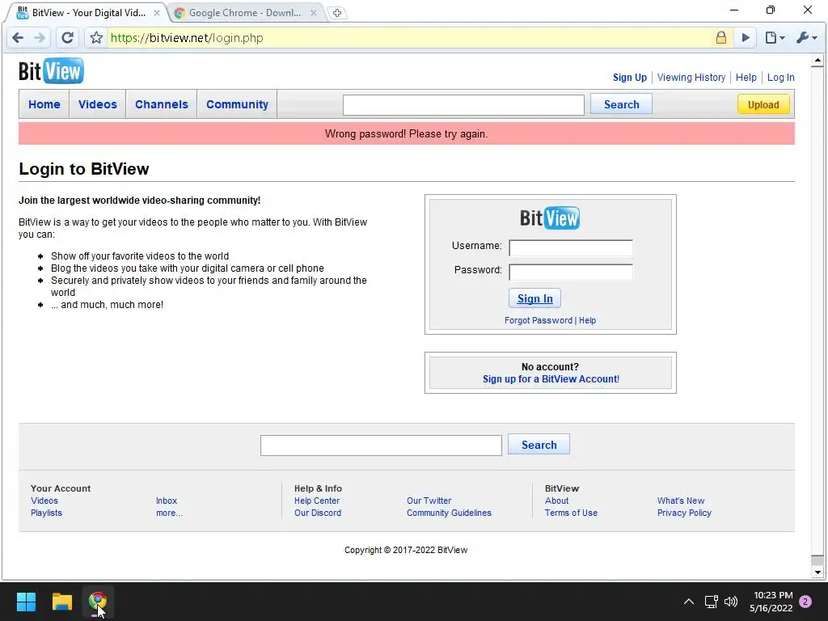Open File Explorer from the taskbar
Viewport: 828px width, 621px height.
click(61, 602)
